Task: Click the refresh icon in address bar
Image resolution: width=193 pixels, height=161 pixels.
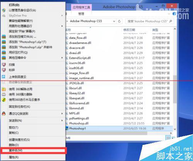Action: click(x=119, y=21)
